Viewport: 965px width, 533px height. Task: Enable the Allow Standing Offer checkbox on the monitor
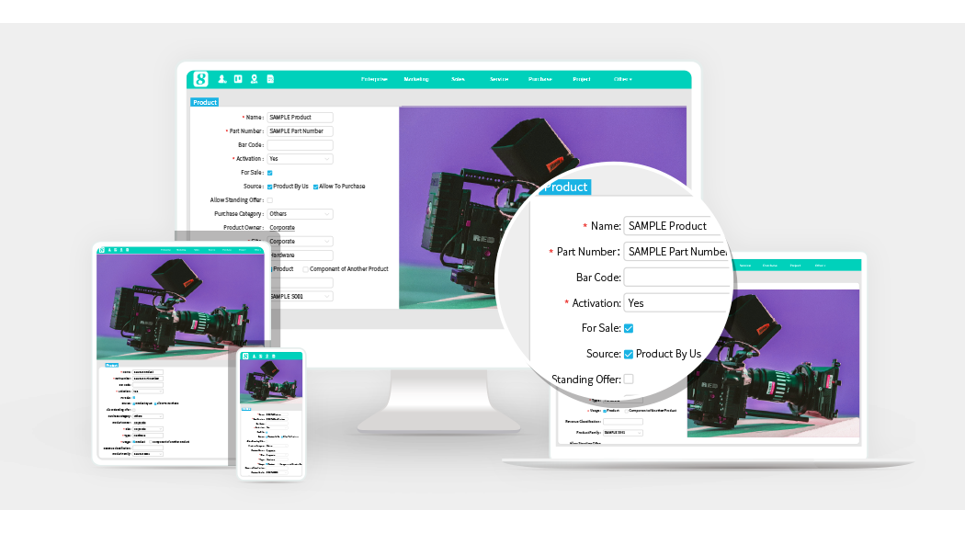point(269,200)
